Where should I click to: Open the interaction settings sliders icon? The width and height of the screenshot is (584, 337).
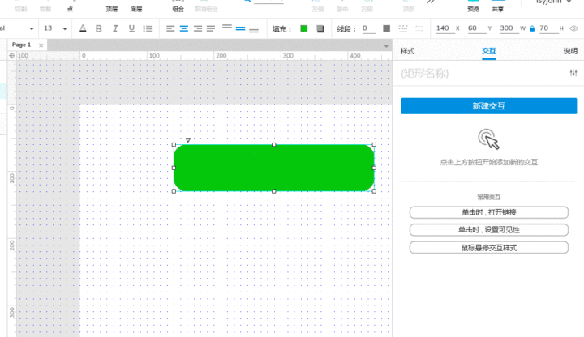coord(573,73)
